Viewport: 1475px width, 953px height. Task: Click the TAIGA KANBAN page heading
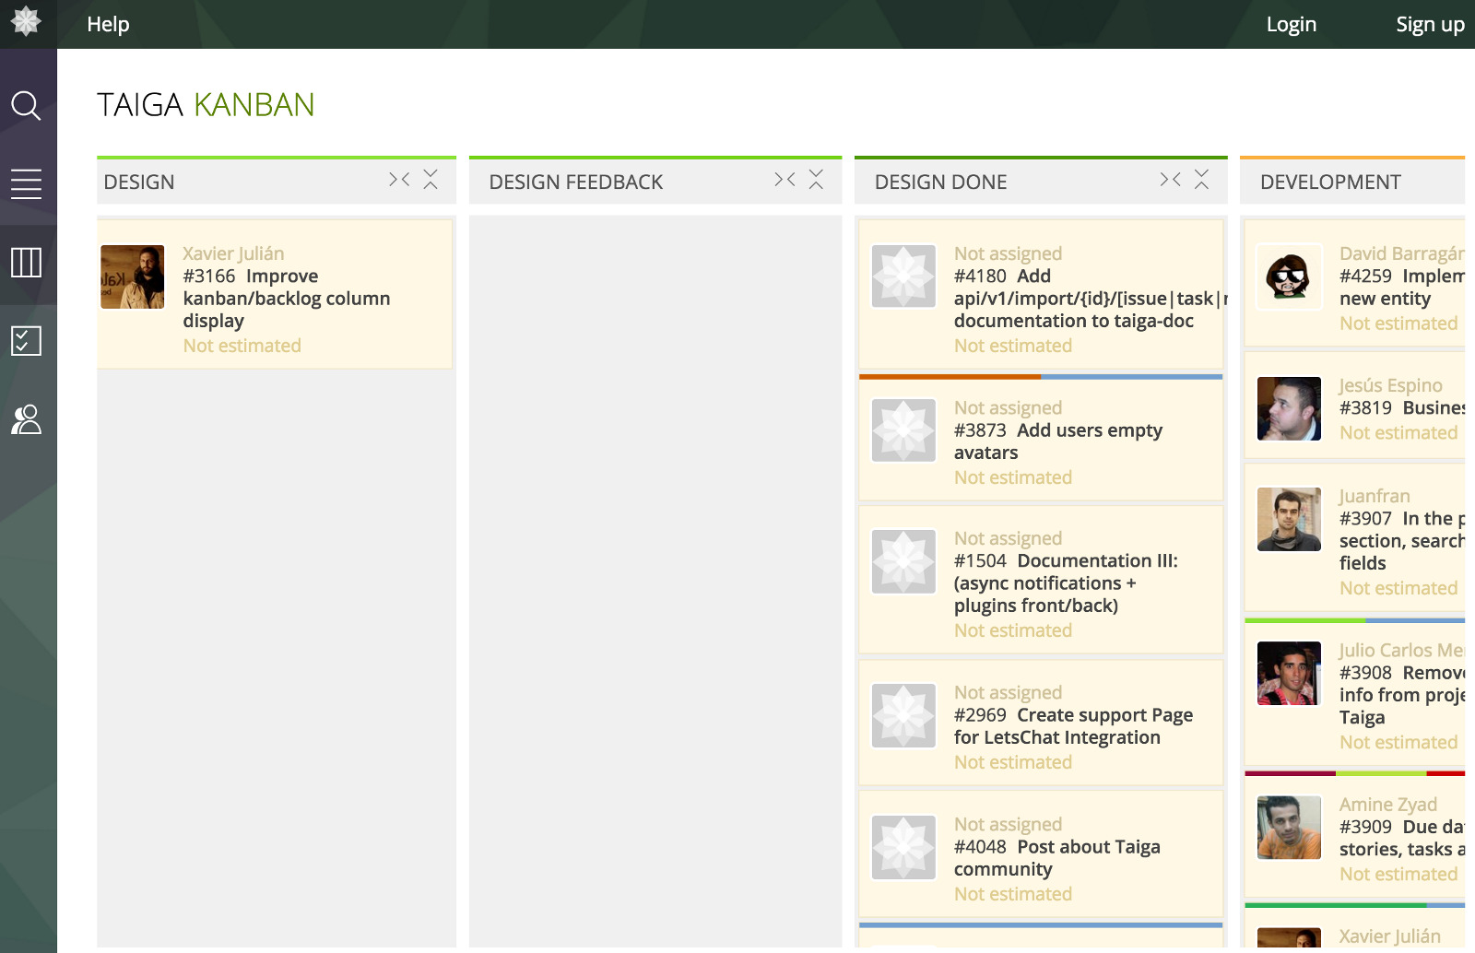(x=206, y=105)
